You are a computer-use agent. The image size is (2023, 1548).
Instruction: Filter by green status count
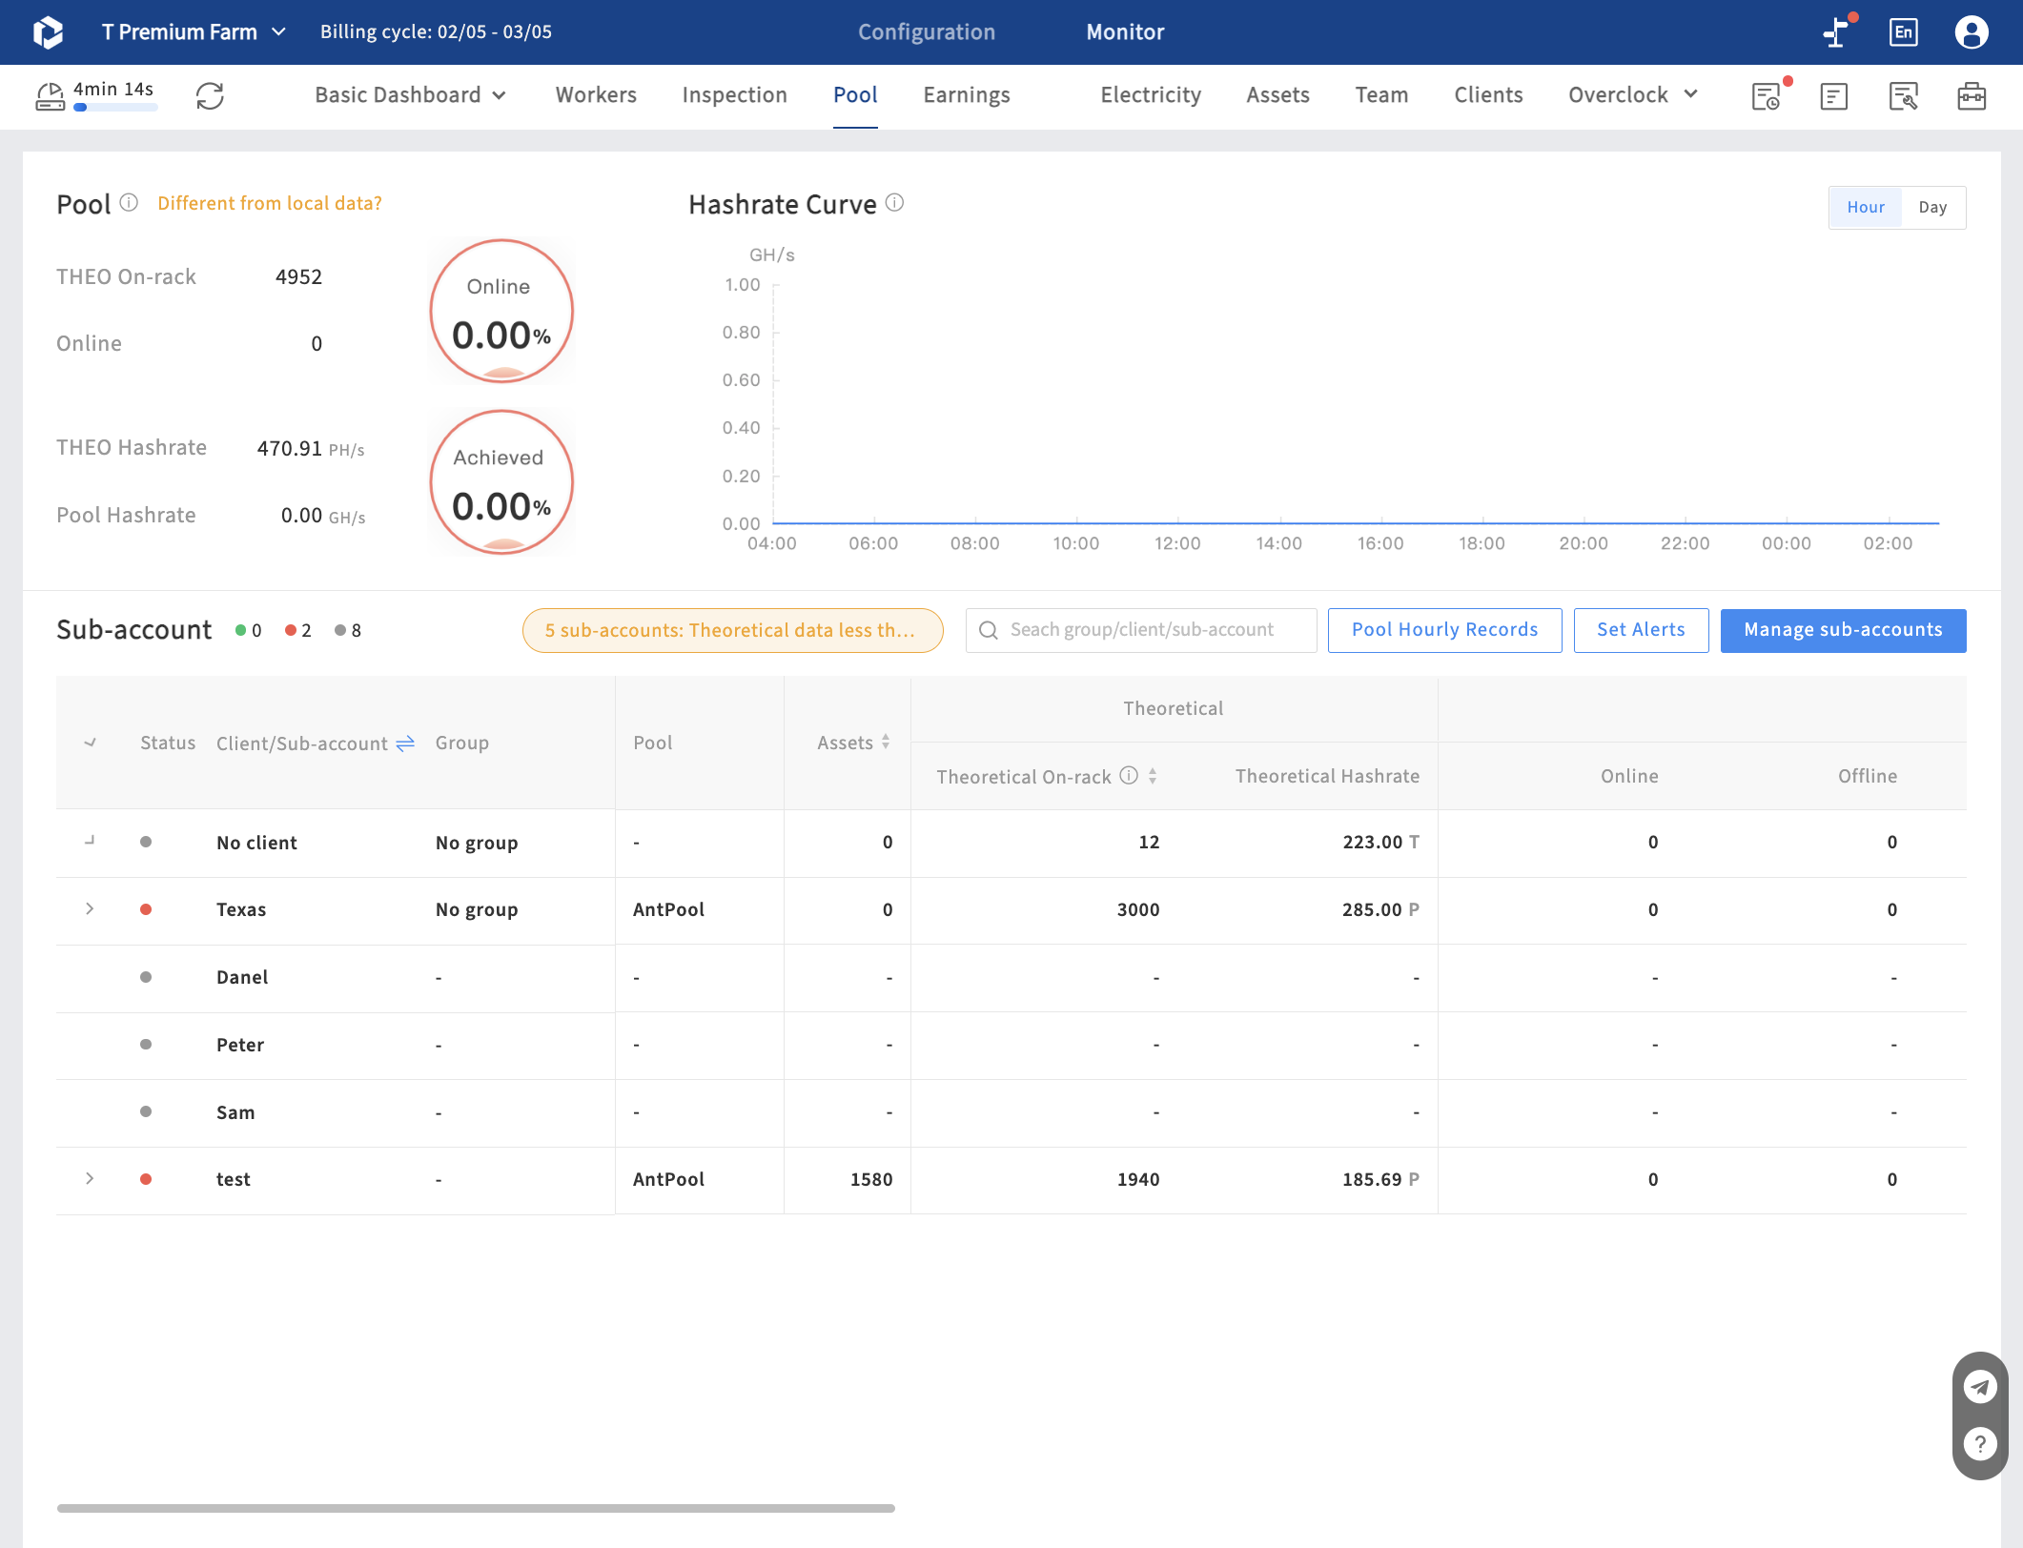[249, 630]
